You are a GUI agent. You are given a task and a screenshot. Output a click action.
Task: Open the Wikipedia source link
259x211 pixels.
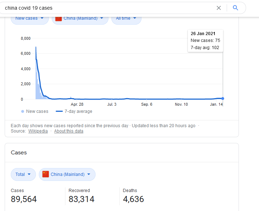[x=38, y=131]
